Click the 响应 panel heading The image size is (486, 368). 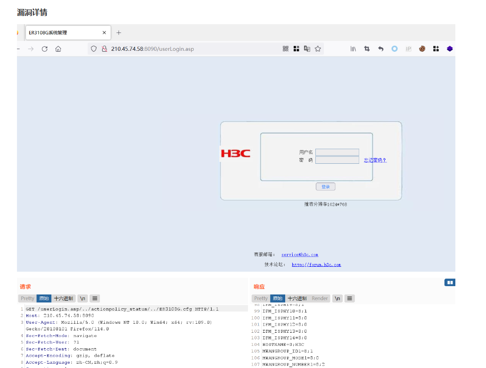pos(259,287)
